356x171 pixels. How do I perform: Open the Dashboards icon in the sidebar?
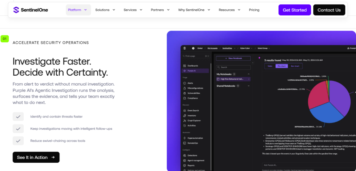[x=185, y=66]
